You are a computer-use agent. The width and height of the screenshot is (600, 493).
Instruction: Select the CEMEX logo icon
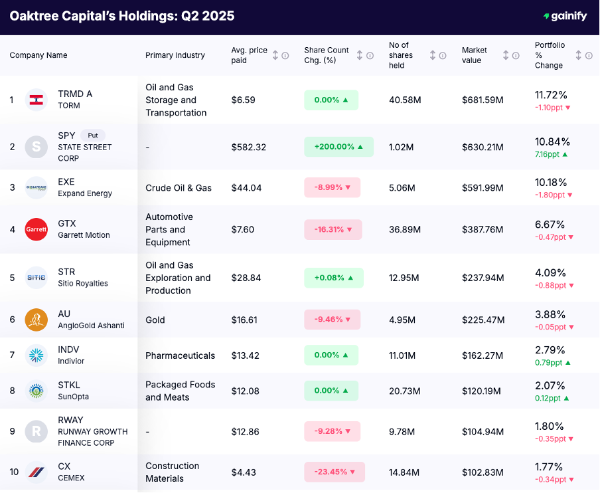coord(37,472)
